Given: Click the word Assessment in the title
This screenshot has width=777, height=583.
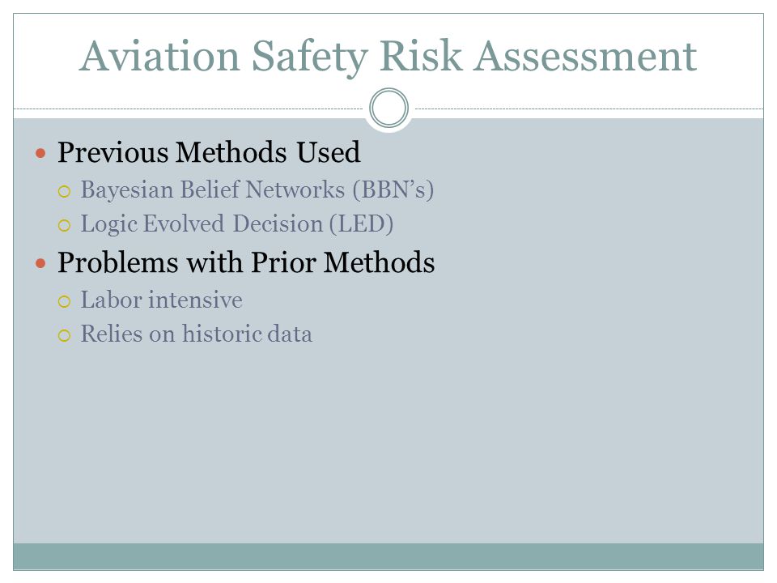Looking at the screenshot, I should (585, 56).
